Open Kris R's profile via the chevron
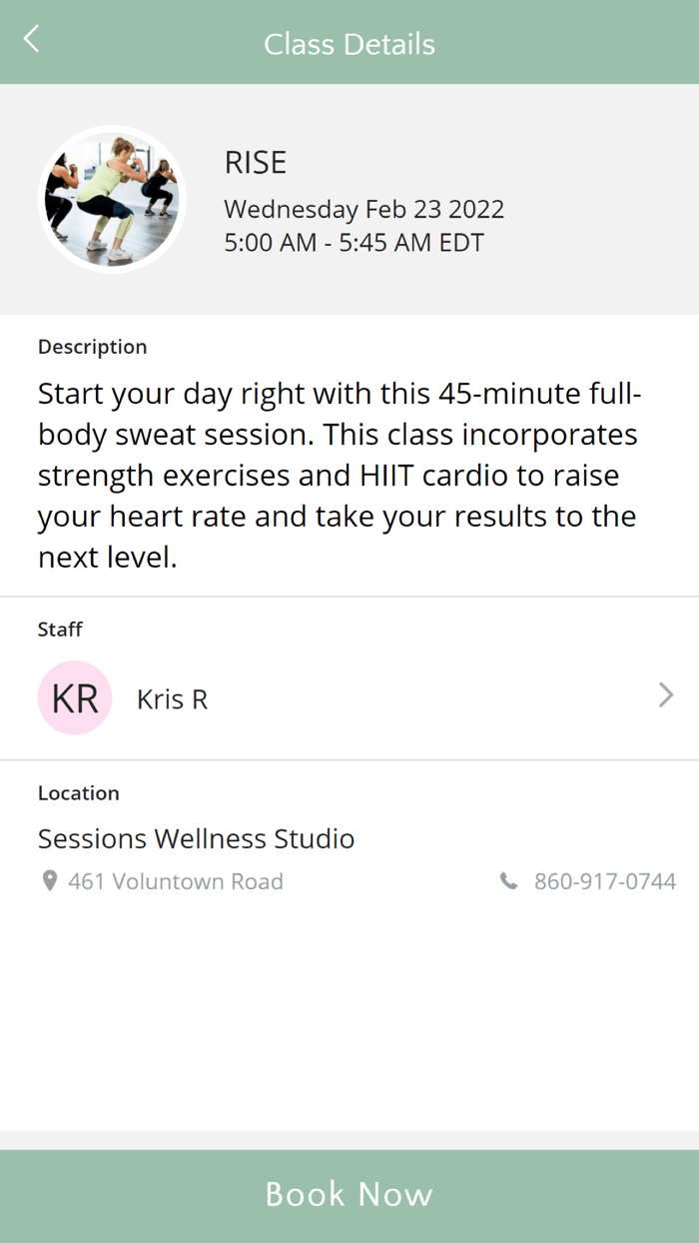 point(665,695)
